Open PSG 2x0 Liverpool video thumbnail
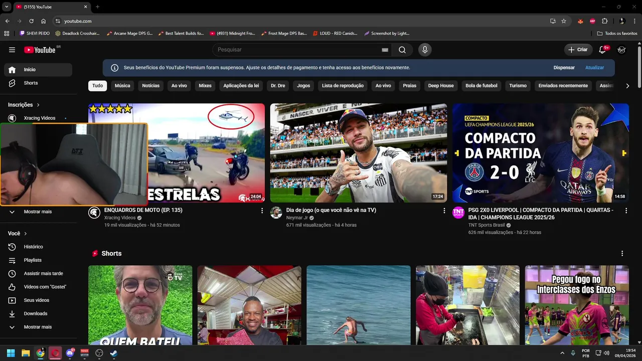The width and height of the screenshot is (642, 361). [540, 153]
